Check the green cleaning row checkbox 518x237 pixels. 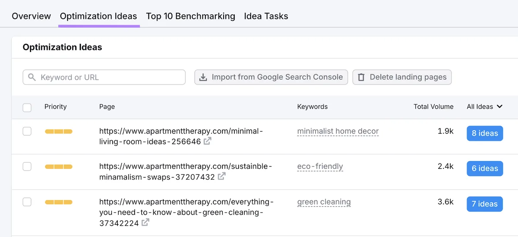[x=27, y=202]
